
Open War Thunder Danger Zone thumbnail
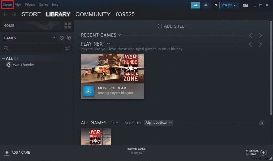point(112,69)
